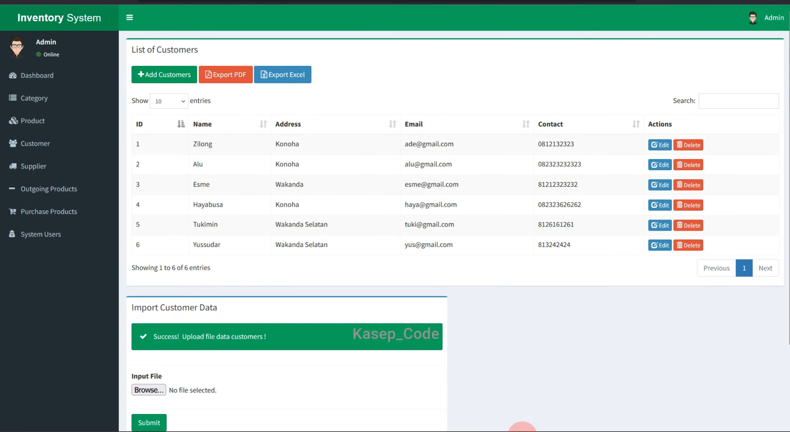
Task: Delete the Hayabusa customer
Action: coord(688,205)
